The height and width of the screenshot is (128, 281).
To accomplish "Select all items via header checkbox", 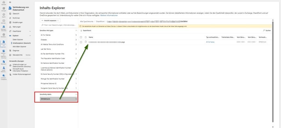I will coord(81,37).
